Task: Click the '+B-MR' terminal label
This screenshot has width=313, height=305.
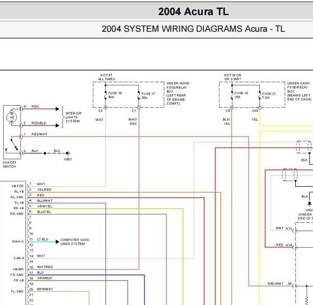Action: click(18, 269)
